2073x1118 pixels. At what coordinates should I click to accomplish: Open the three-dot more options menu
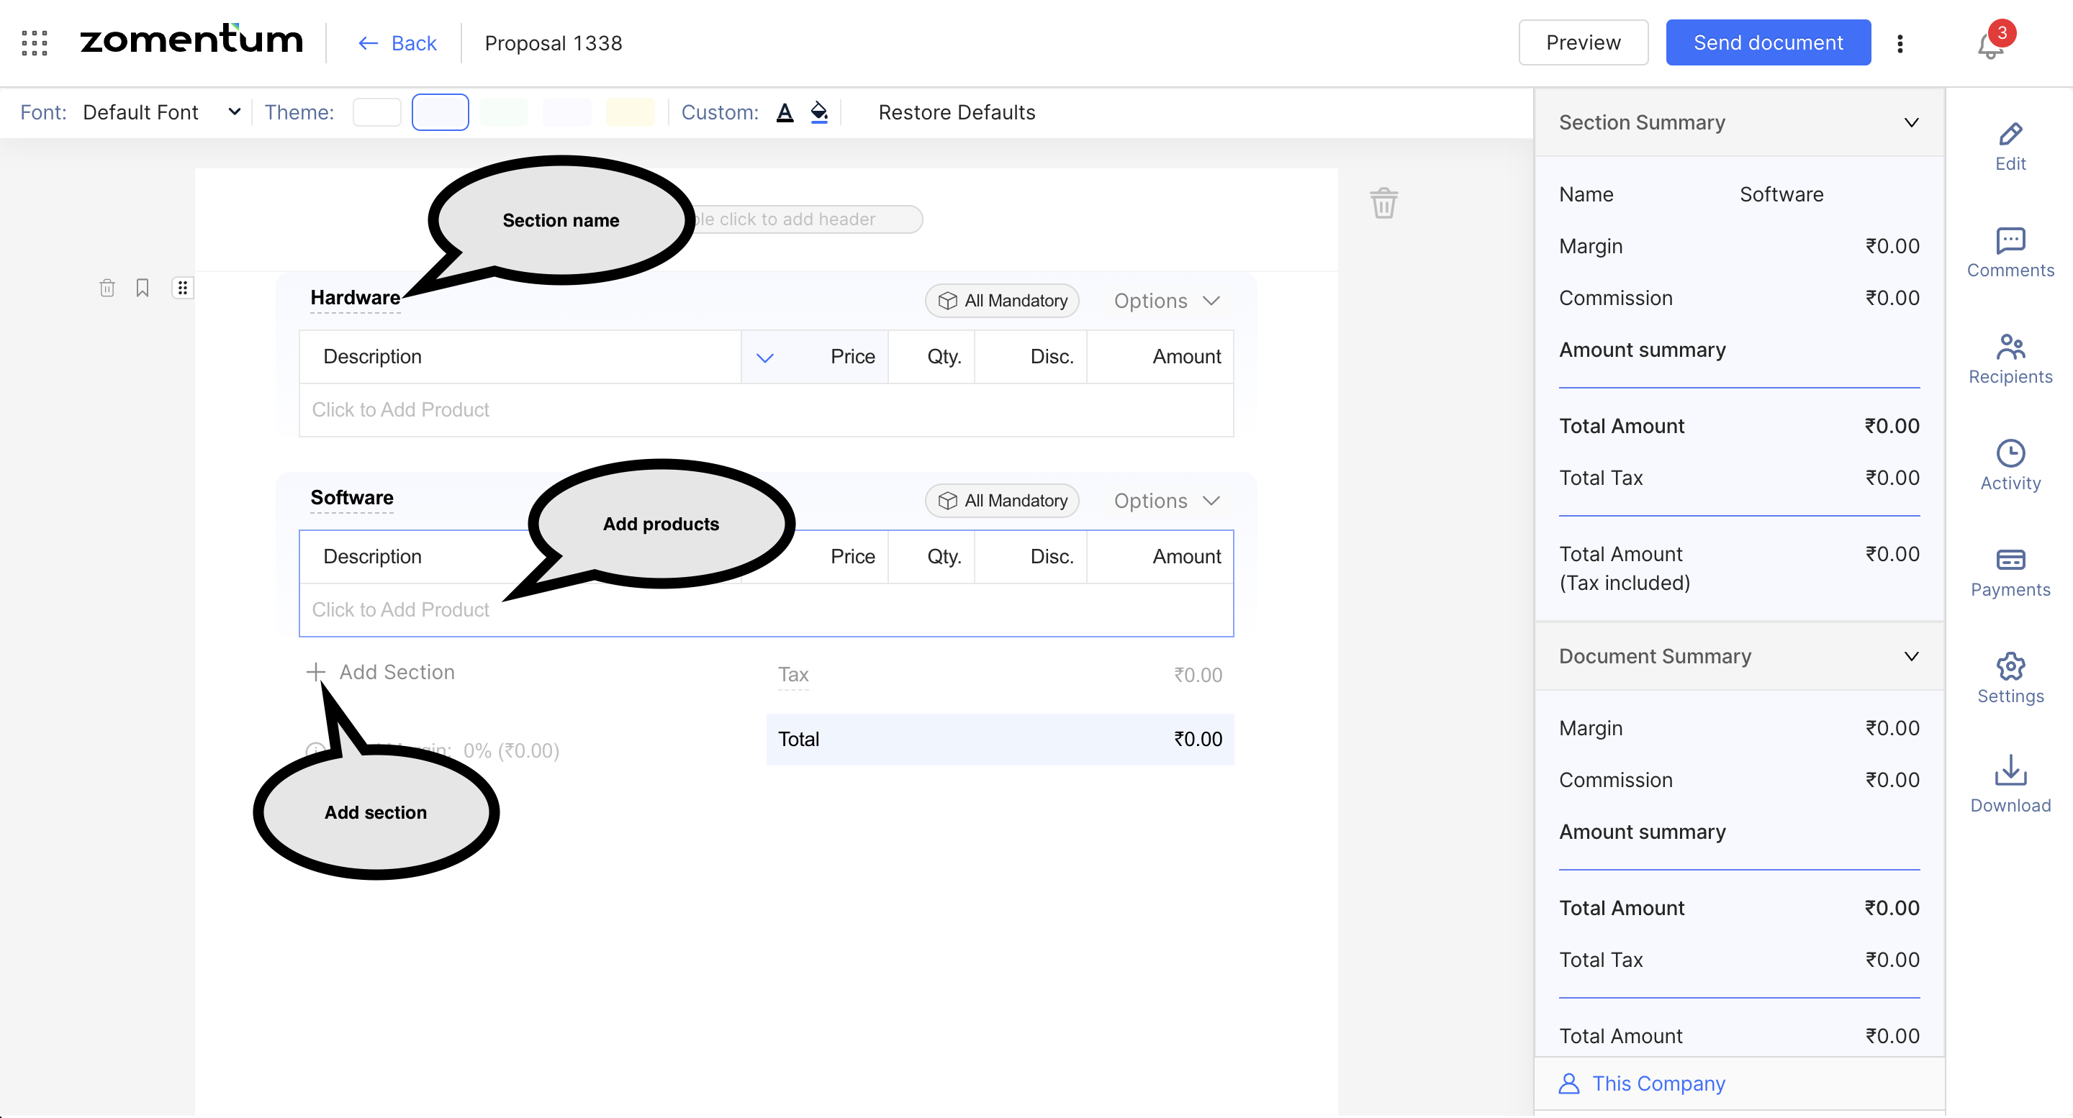[1900, 43]
